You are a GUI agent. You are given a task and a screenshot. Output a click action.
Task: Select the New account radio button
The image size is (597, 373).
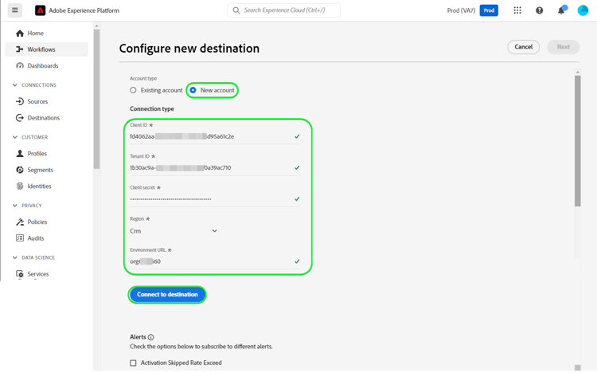pyautogui.click(x=193, y=90)
